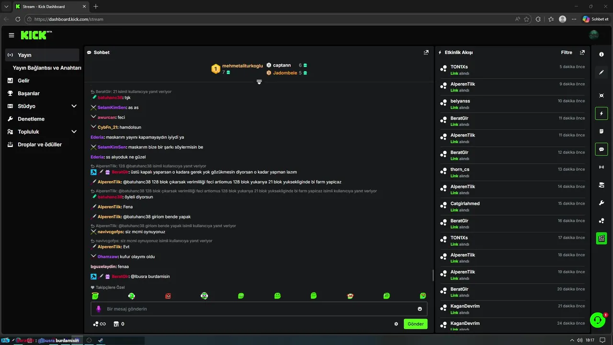Click the document notes icon in right toolbar

(x=602, y=131)
